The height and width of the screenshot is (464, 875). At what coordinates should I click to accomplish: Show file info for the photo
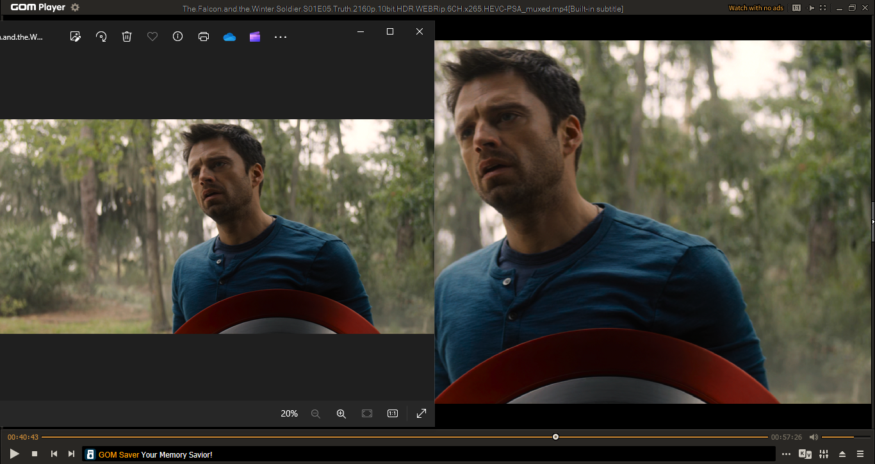[x=178, y=37]
